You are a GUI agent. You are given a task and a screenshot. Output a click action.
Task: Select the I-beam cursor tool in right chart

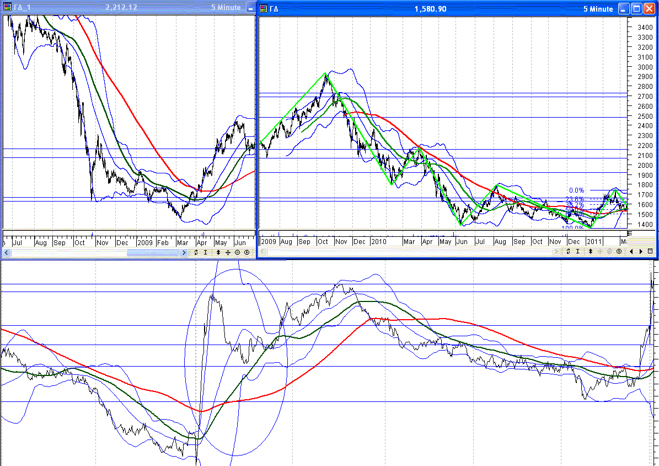pos(578,251)
